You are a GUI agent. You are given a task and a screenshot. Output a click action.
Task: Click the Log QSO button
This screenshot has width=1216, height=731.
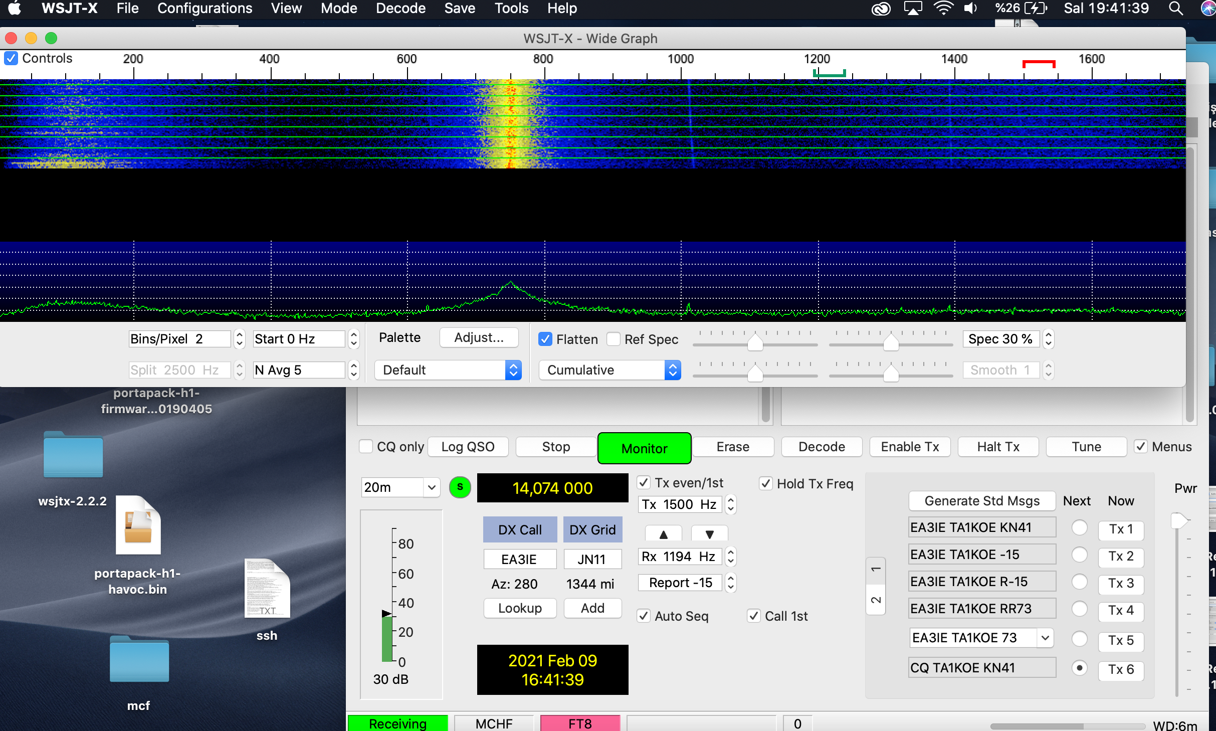pyautogui.click(x=468, y=447)
